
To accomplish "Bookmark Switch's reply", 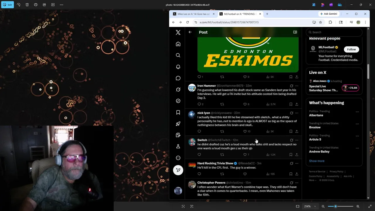I will click(x=291, y=154).
